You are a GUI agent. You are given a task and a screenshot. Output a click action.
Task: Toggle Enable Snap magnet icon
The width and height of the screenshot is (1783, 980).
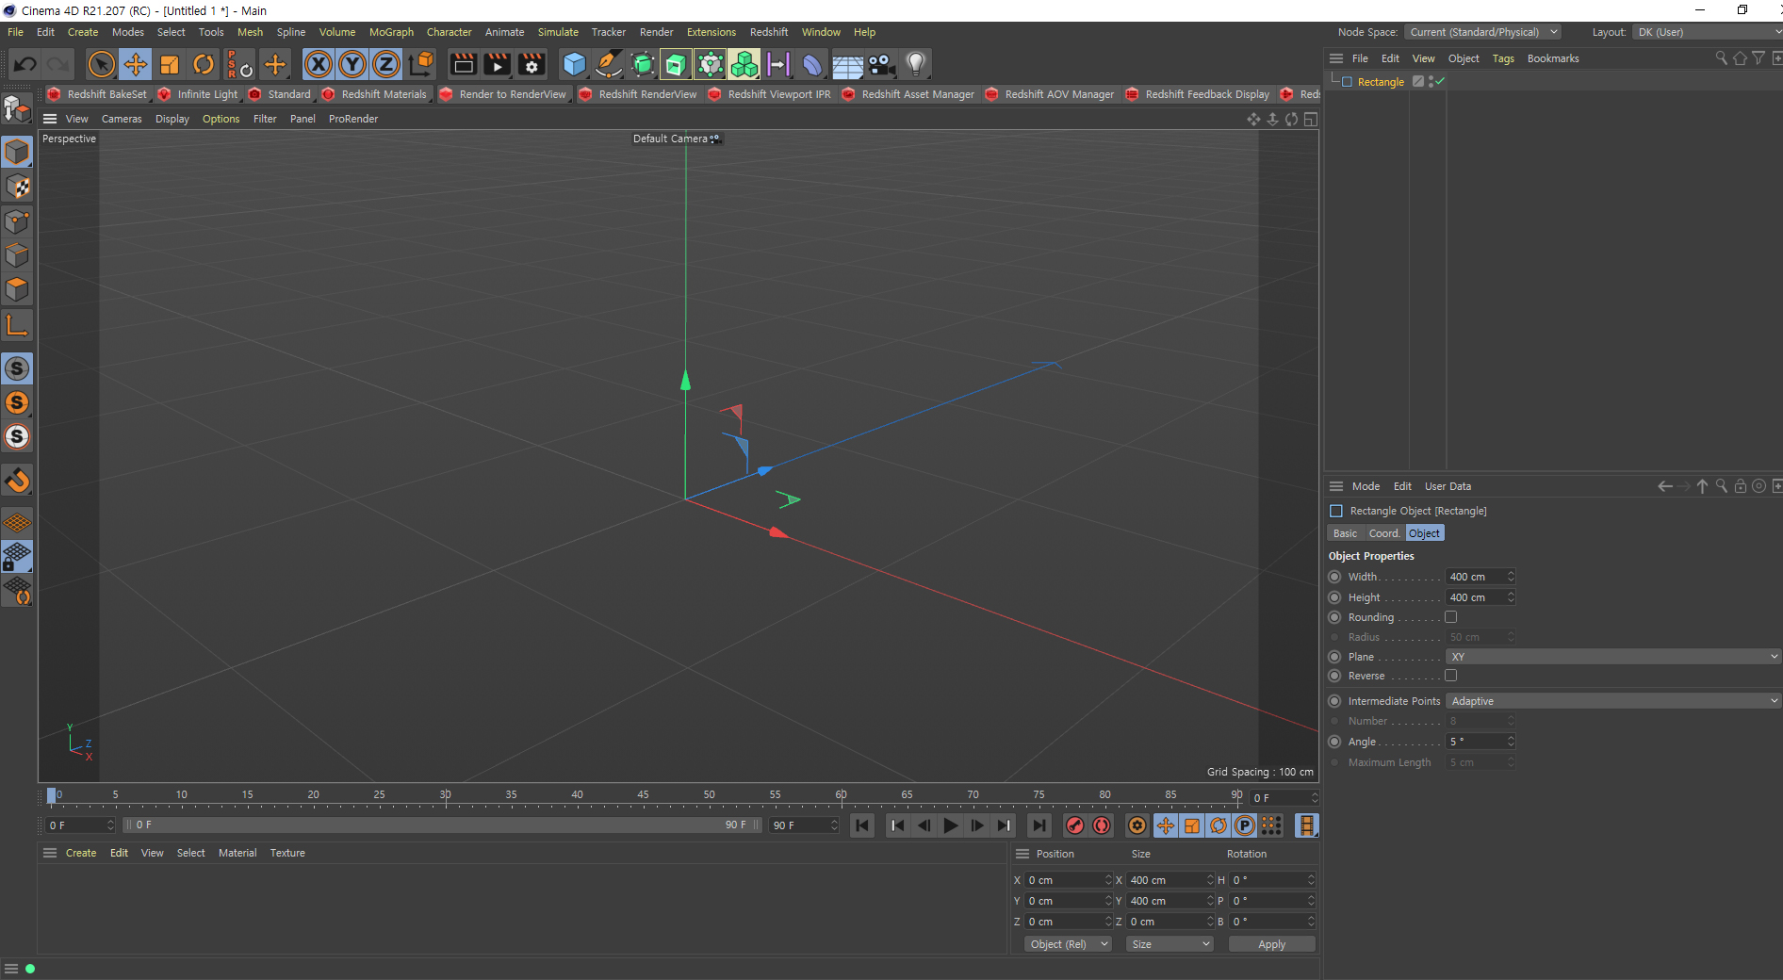pos(17,481)
